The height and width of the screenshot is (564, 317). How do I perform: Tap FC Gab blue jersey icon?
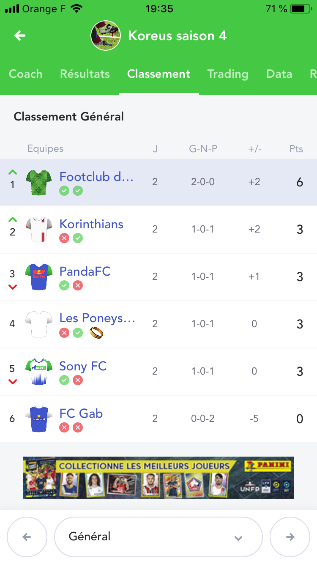click(x=39, y=419)
